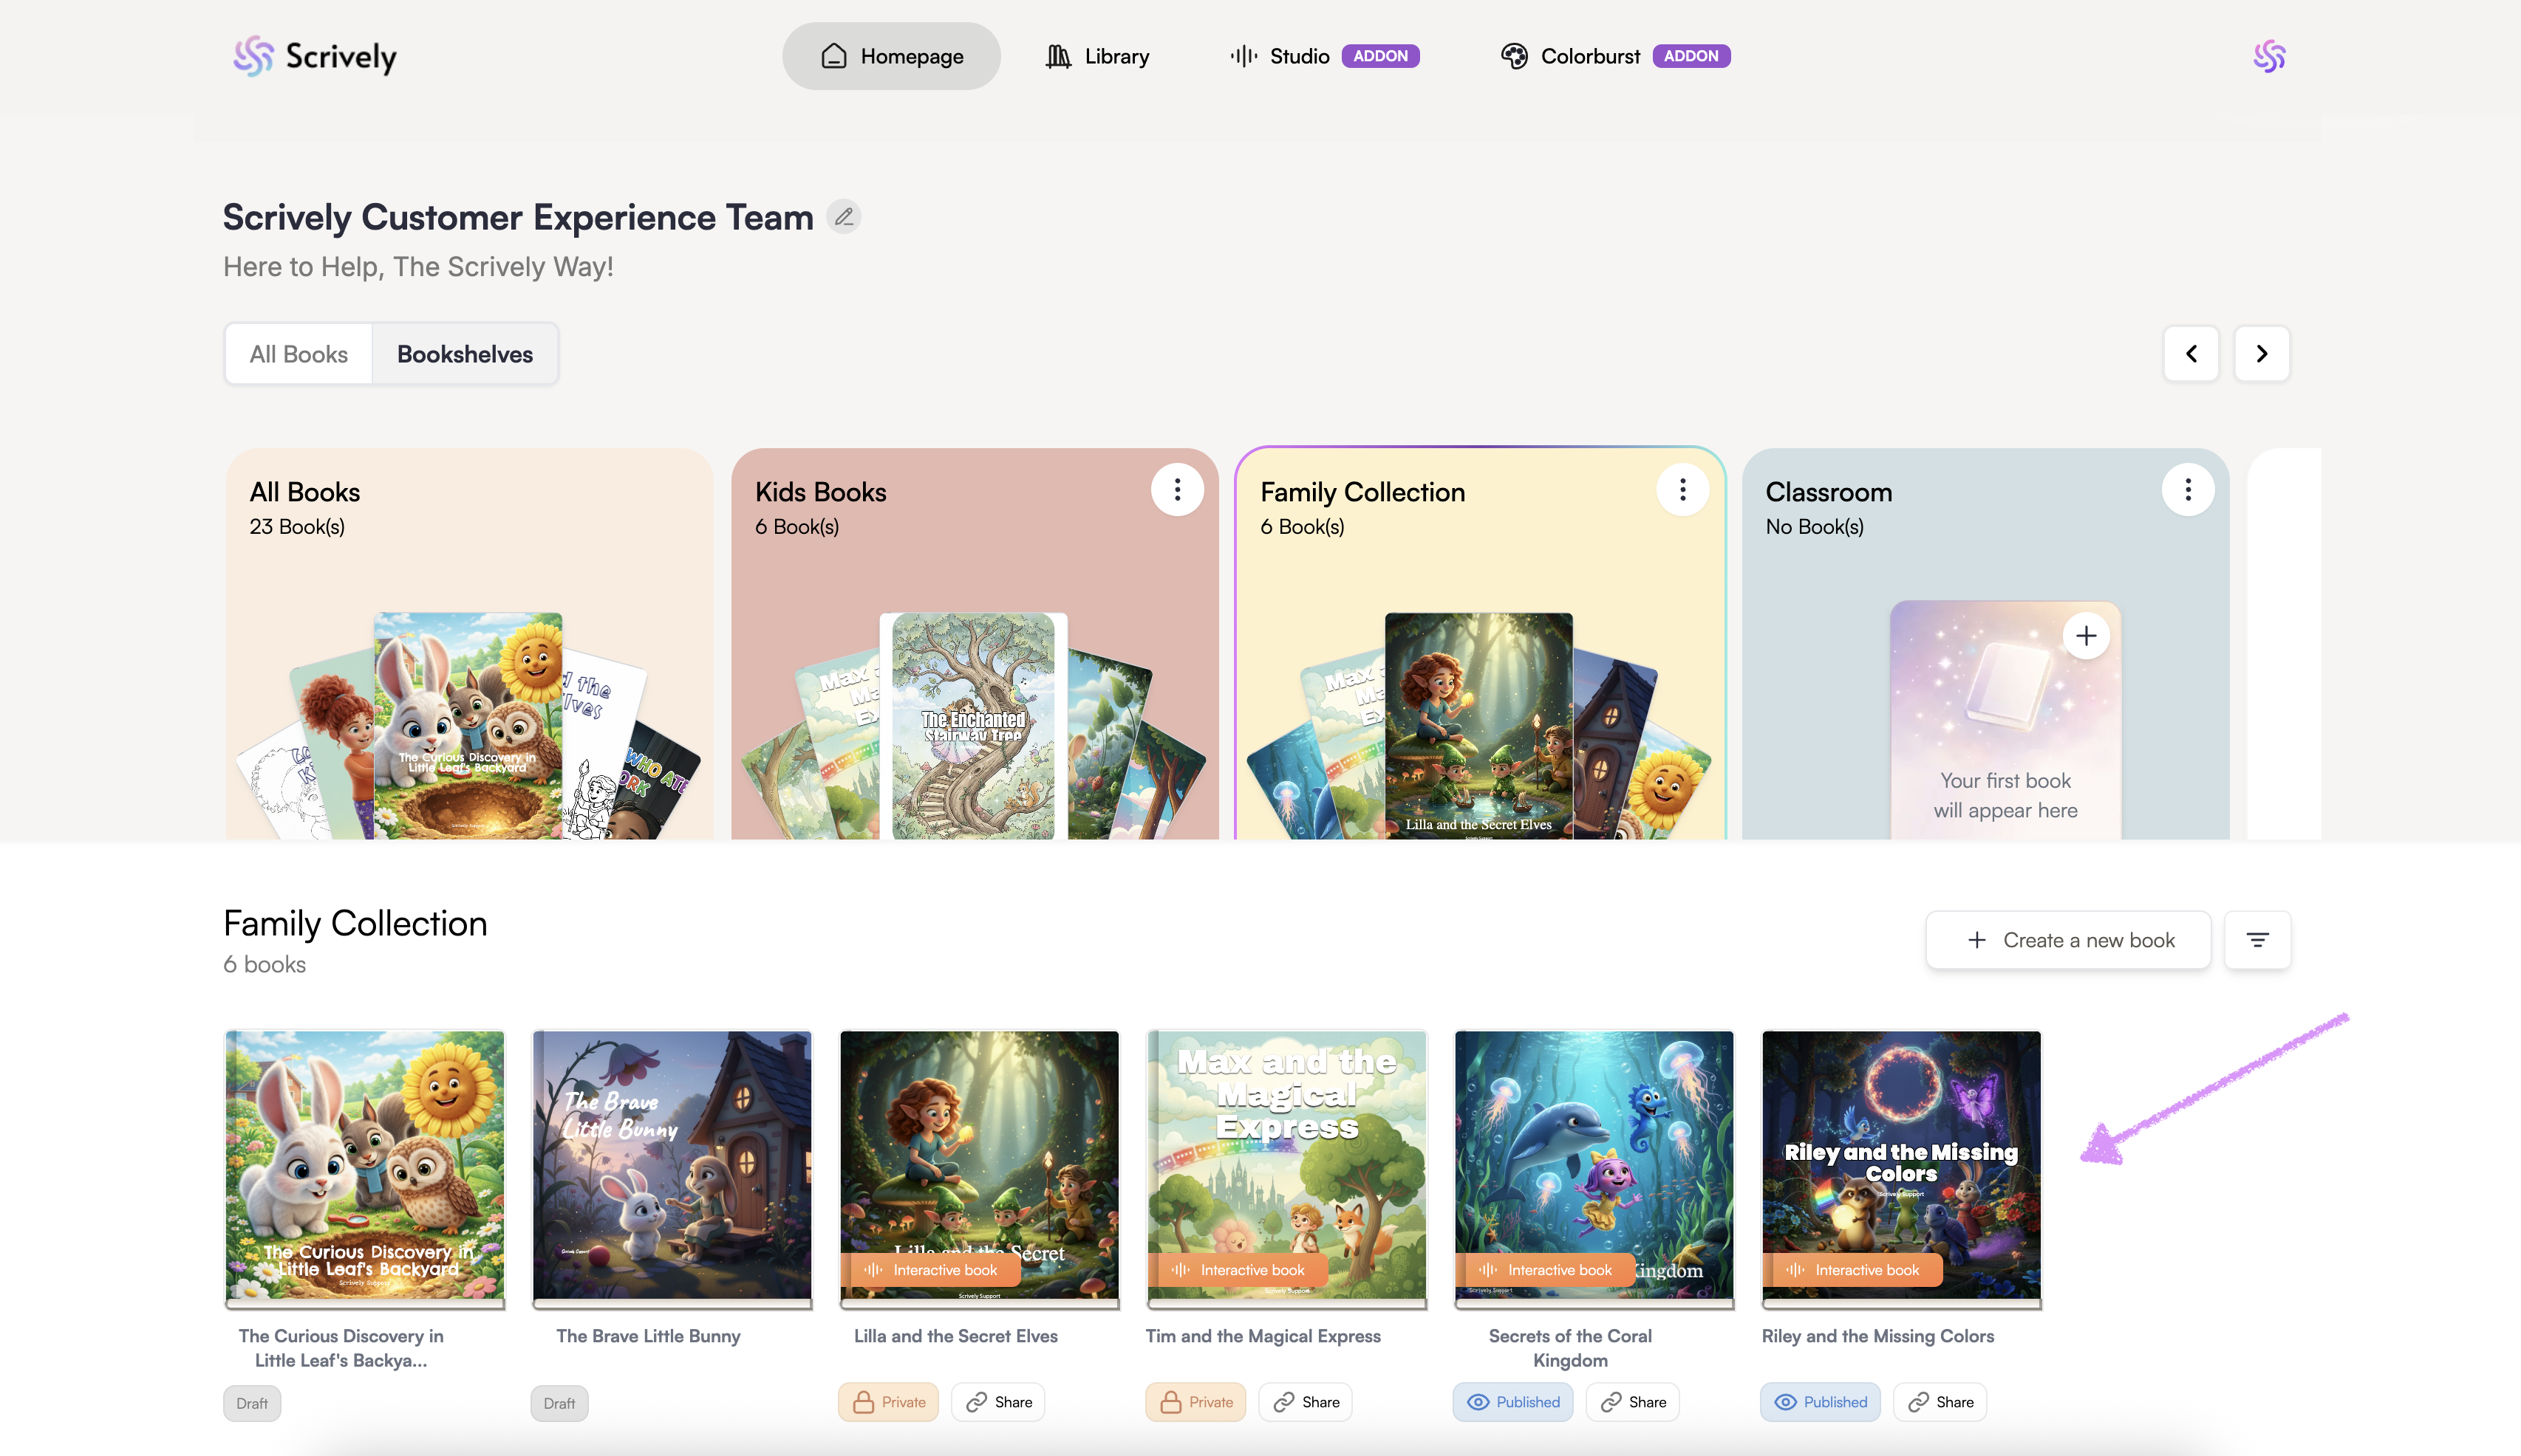Viewport: 2521px width, 1456px height.
Task: Share Tim and the Magical Express
Action: 1306,1402
